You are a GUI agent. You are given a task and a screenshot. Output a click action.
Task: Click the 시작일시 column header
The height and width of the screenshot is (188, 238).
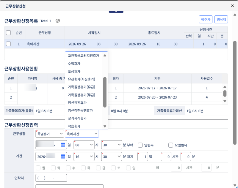click(x=94, y=33)
